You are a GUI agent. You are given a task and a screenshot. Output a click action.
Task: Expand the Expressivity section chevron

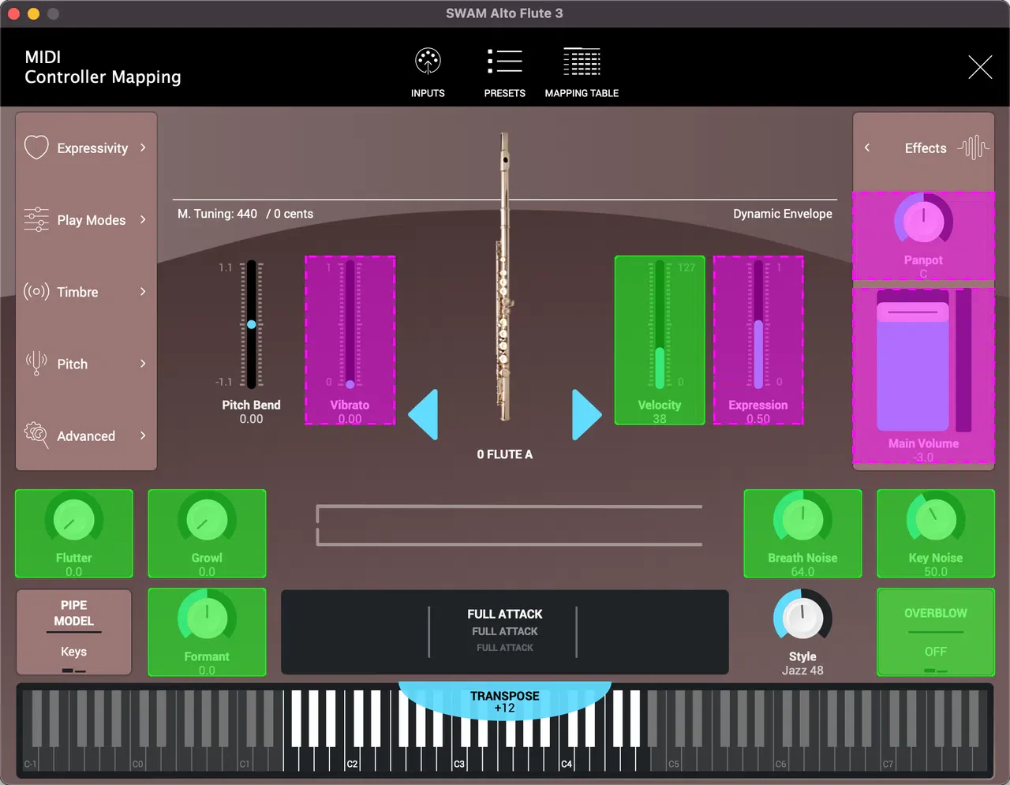coord(143,148)
